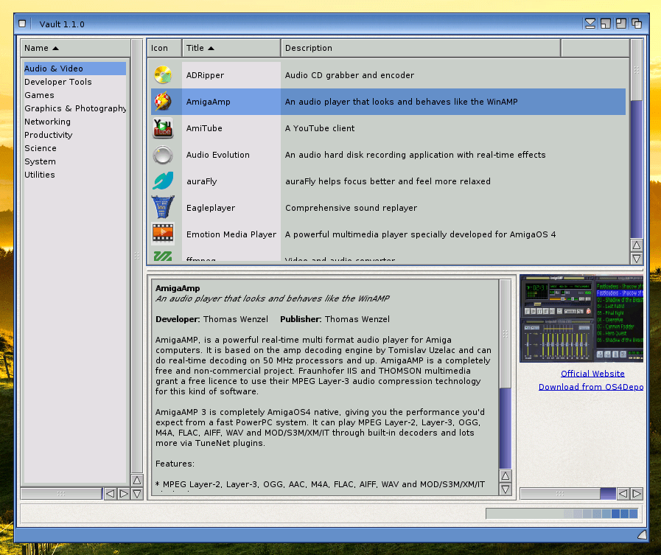Screen dimensions: 661x555
Task: Click the ADRipper CD icon
Action: pyautogui.click(x=163, y=75)
